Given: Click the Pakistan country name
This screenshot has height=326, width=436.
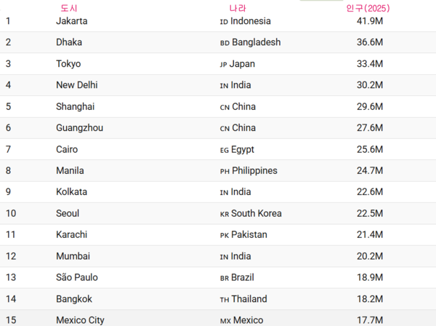Looking at the screenshot, I should (249, 235).
